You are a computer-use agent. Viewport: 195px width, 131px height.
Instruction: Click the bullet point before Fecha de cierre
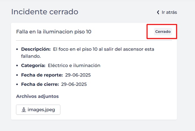(18, 85)
